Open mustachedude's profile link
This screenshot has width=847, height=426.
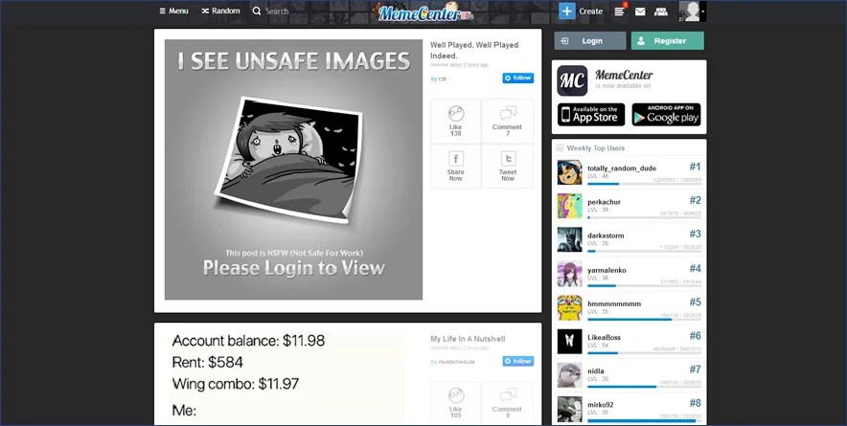tap(456, 362)
